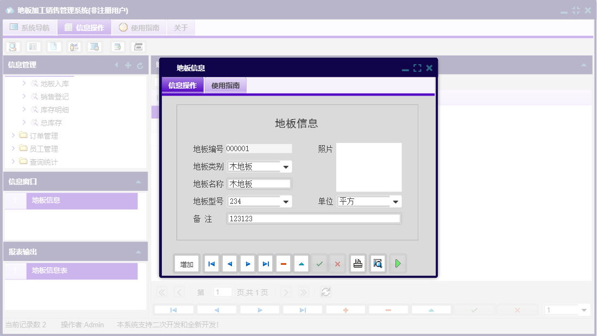Jump to the last record
597x336 pixels.
(266, 264)
